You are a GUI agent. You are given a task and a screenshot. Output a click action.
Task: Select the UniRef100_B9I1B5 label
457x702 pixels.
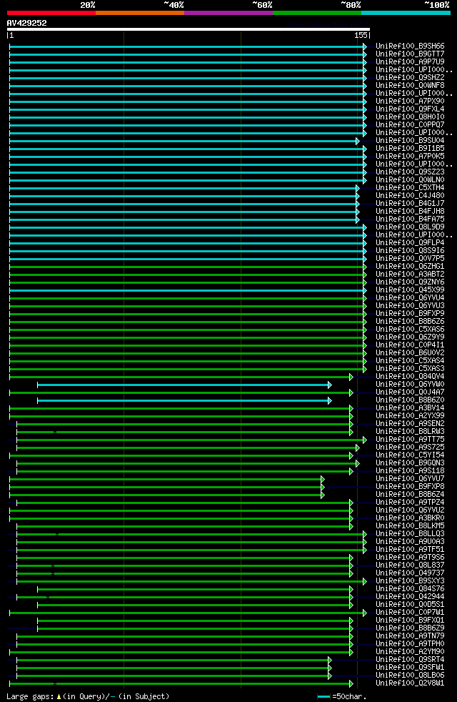[x=410, y=148]
